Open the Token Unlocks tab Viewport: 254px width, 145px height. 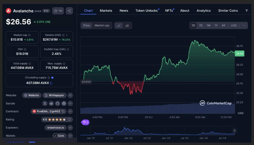click(x=146, y=11)
